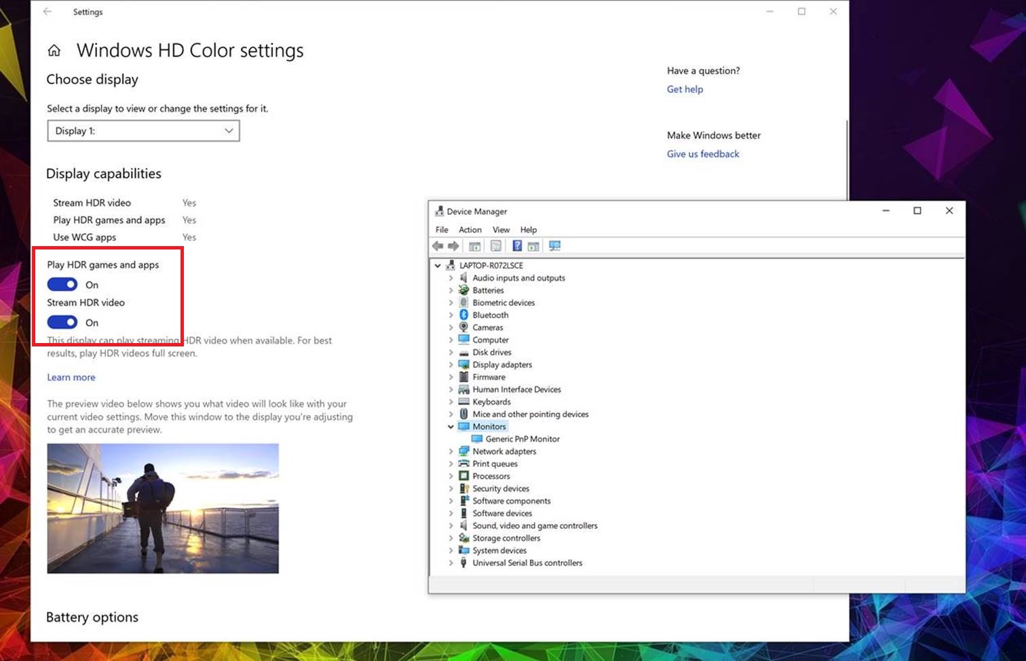Open the View menu in Device Manager

coord(501,229)
